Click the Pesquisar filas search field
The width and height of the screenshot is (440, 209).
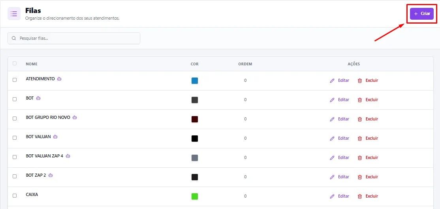pyautogui.click(x=74, y=38)
